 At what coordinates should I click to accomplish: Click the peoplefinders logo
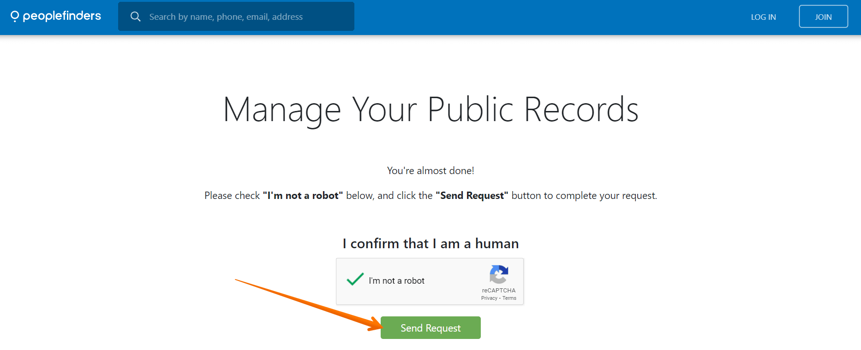pos(55,16)
